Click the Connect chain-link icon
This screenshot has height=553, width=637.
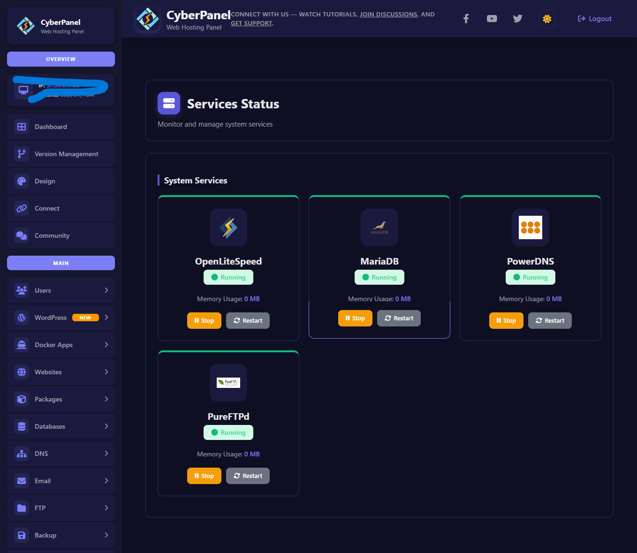[22, 208]
